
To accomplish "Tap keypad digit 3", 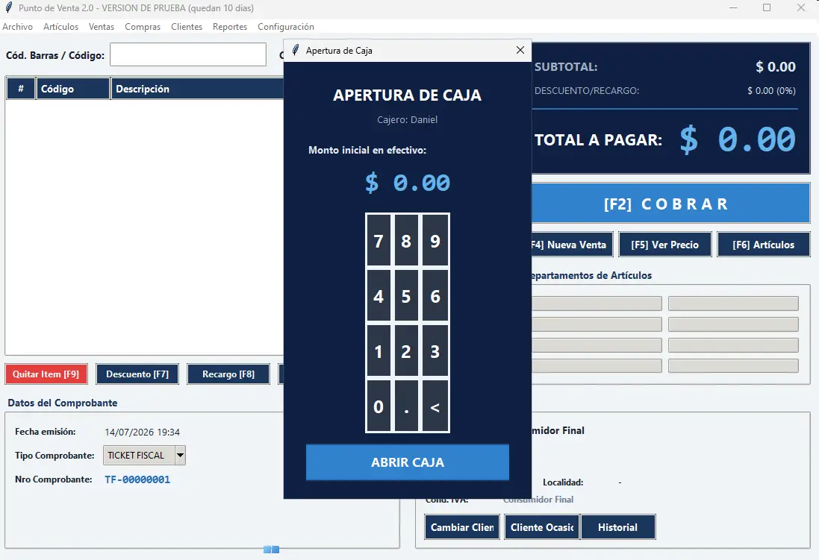I will click(x=435, y=351).
